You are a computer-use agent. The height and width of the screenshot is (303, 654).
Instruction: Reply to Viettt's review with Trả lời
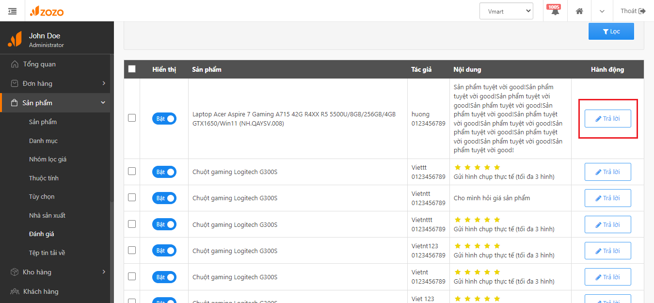608,172
